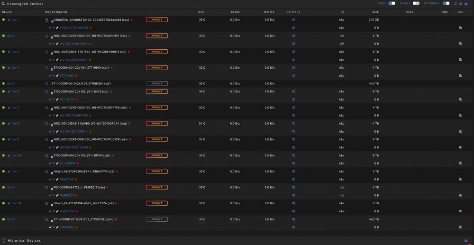Click the lock icon beside Dev 1
Screen dimensions: 474x245
[9, 19]
